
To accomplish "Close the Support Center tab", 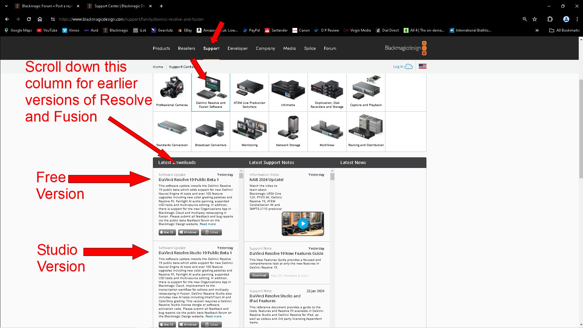I will tap(150, 6).
